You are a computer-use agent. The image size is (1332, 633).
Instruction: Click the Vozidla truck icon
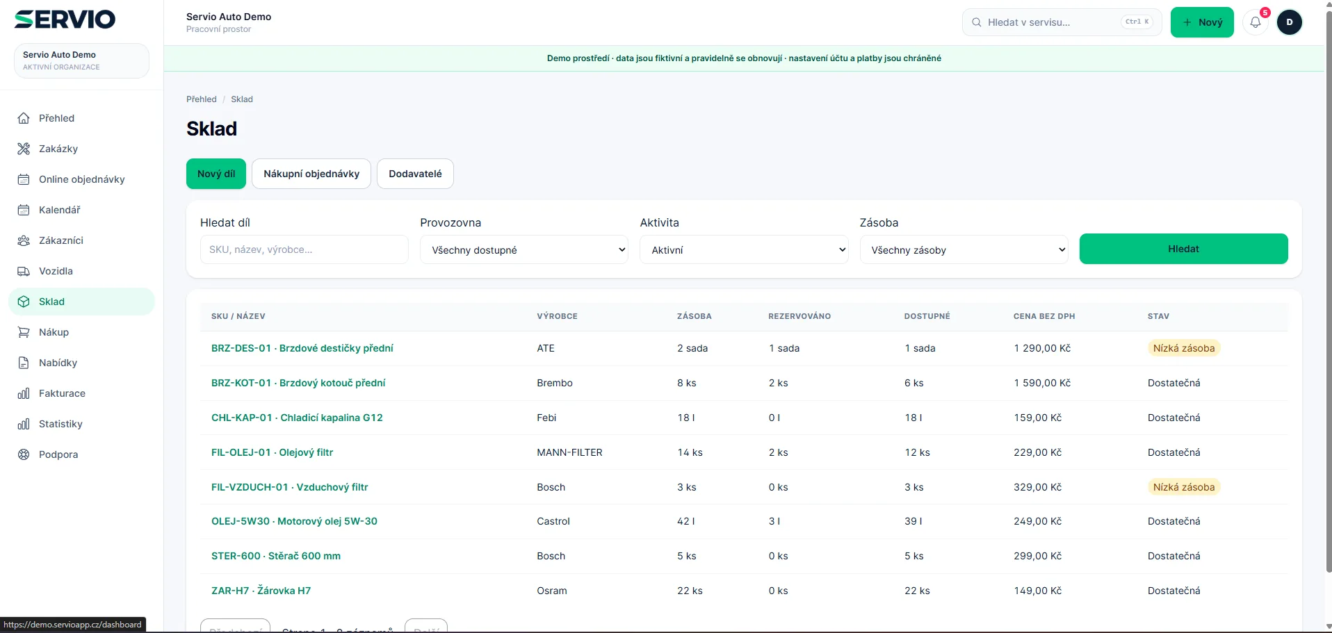[24, 271]
